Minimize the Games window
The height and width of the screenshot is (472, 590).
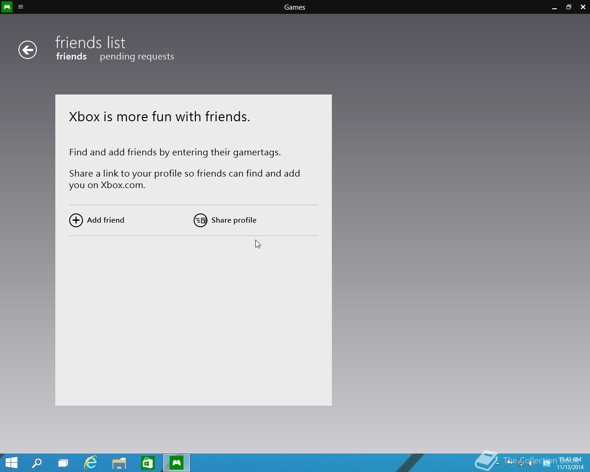click(x=555, y=7)
